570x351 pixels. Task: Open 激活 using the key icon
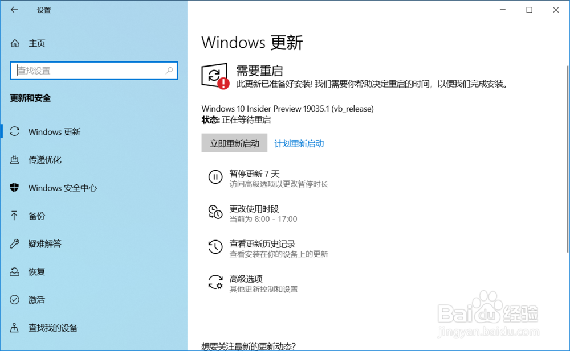click(x=14, y=300)
